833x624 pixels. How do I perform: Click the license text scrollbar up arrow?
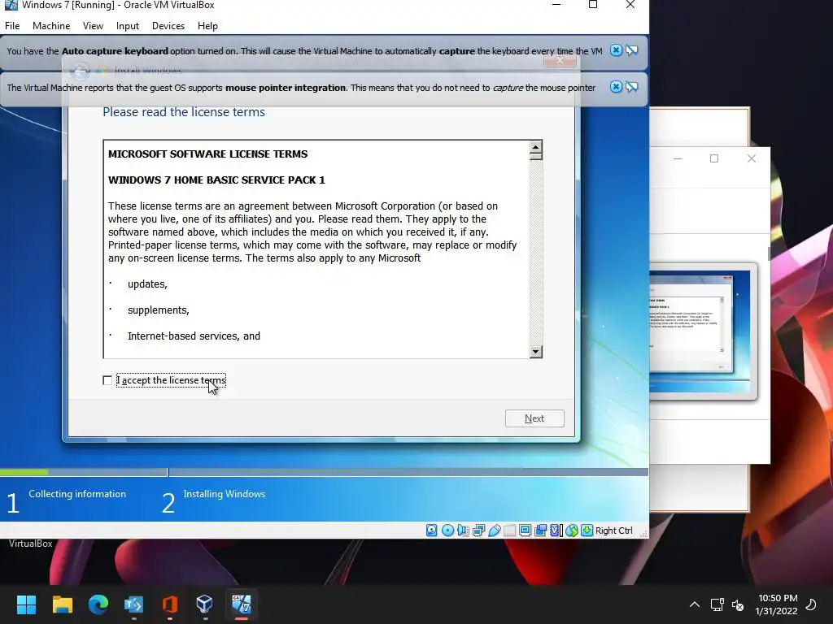point(535,147)
